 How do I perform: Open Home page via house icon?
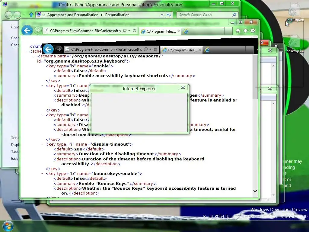click(x=238, y=31)
